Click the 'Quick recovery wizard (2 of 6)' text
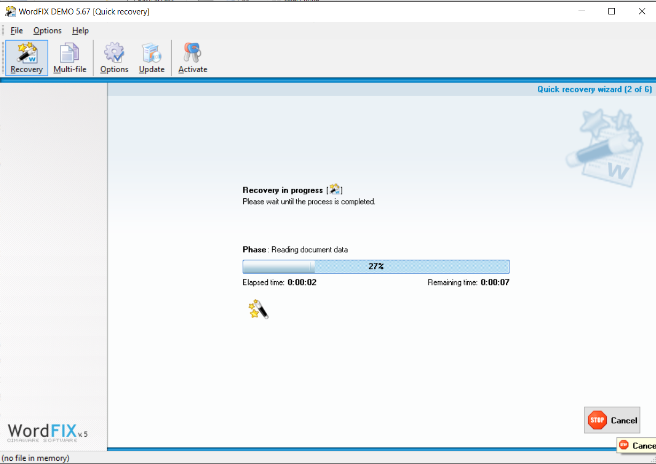656x464 pixels. click(x=595, y=89)
